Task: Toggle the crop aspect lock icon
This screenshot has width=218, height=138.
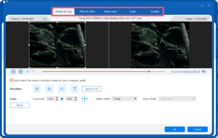Action: click(x=62, y=99)
